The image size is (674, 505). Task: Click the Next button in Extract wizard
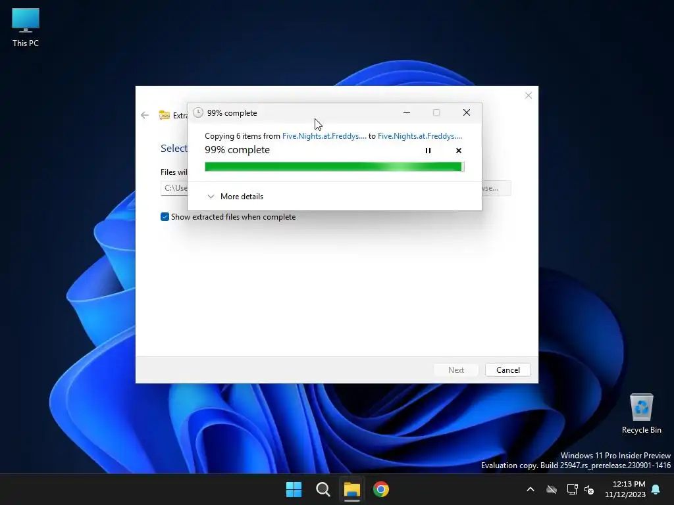tap(455, 370)
